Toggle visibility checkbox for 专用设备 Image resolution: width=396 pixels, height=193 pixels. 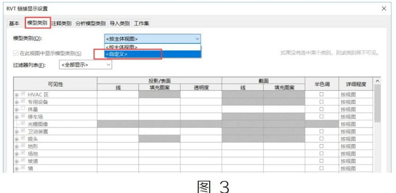click(23, 101)
